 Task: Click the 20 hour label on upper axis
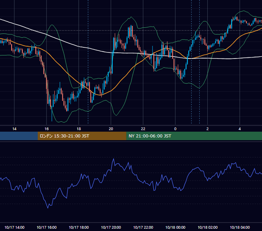point(111,129)
